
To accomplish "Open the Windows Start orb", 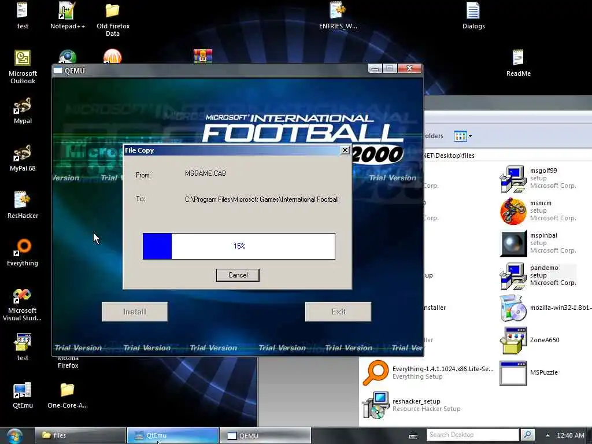I will coord(14,436).
